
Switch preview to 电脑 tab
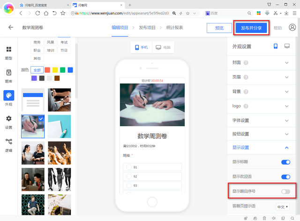pyautogui.click(x=163, y=47)
